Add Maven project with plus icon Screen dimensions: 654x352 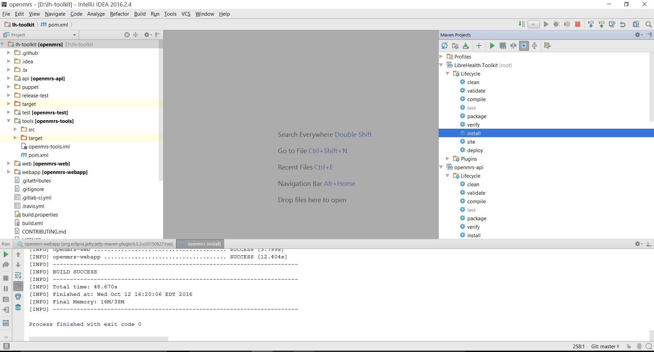point(479,46)
